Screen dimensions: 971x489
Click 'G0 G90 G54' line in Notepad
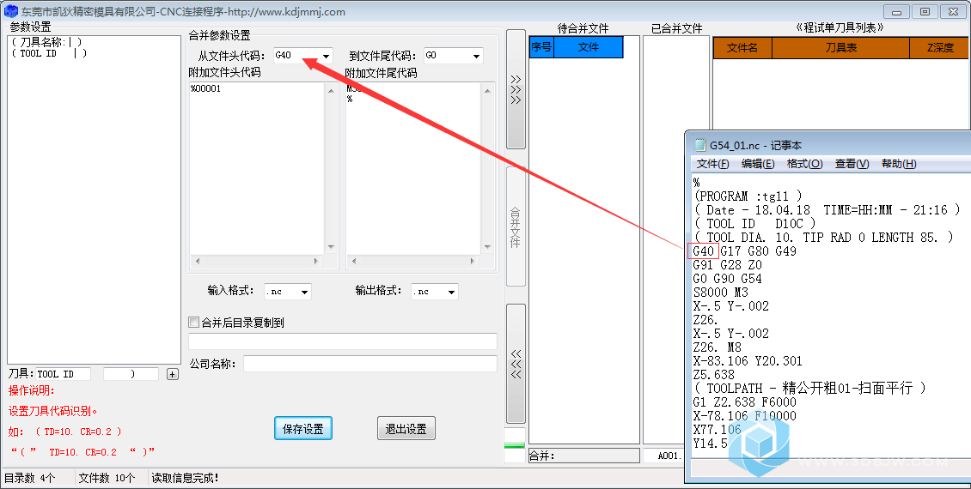728,278
